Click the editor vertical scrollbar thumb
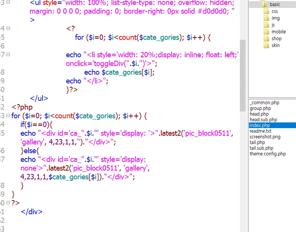Image resolution: width=296 pixels, height=232 pixels. point(242,75)
